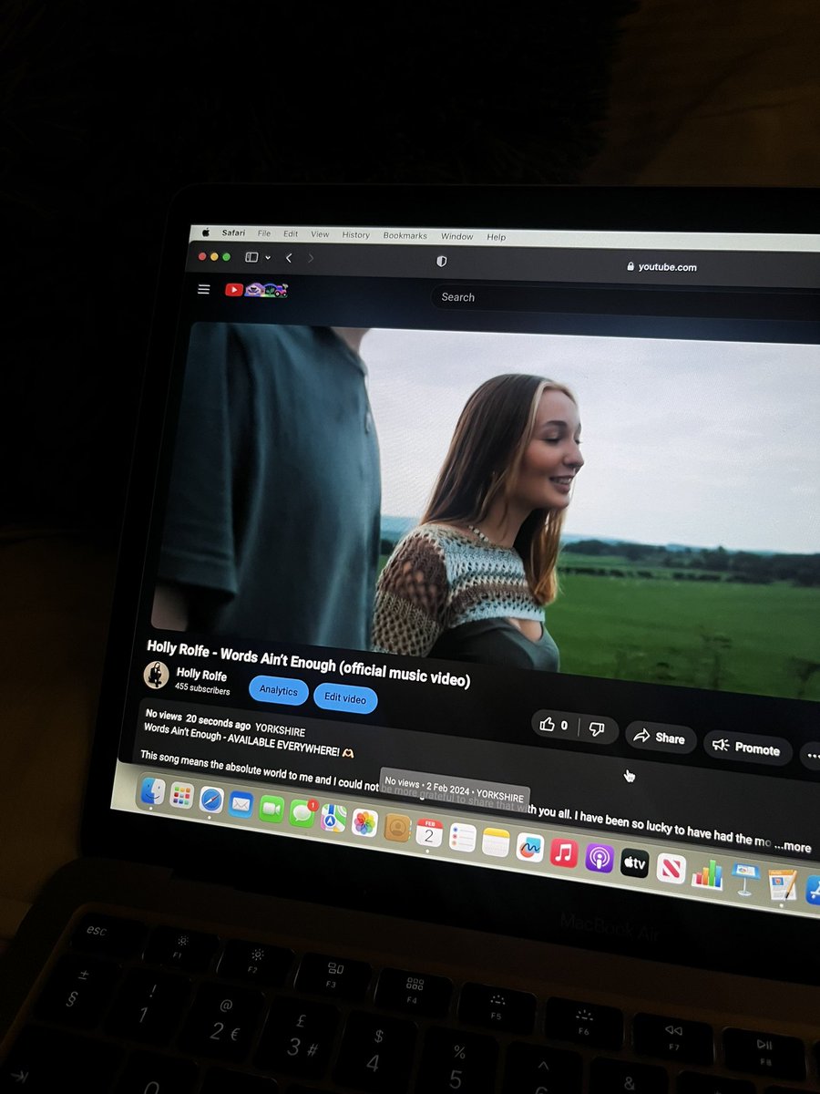Click the Edit video button

(x=345, y=699)
